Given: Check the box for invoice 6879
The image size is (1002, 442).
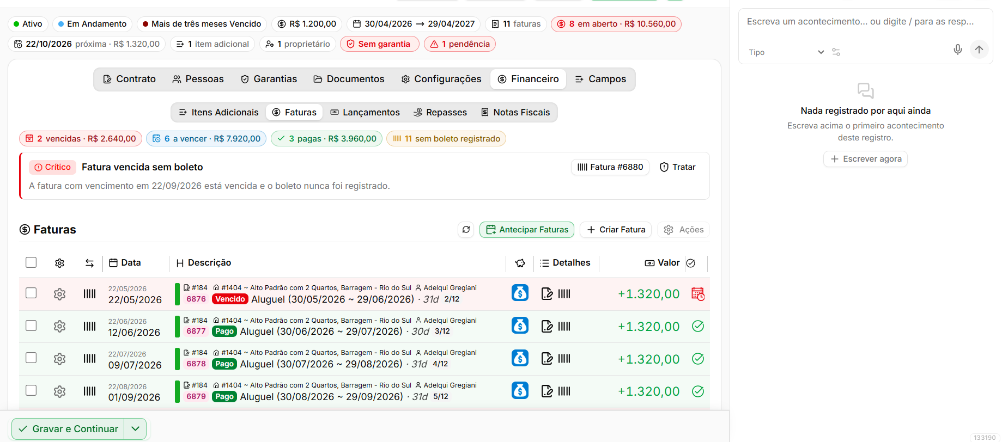Looking at the screenshot, I should 31,390.
